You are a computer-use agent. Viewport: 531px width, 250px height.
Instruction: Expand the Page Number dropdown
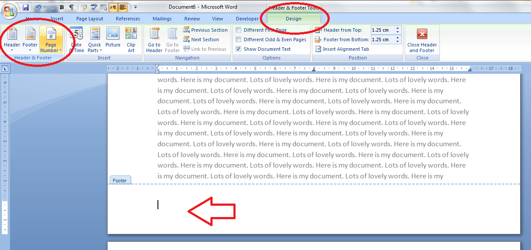click(x=51, y=47)
